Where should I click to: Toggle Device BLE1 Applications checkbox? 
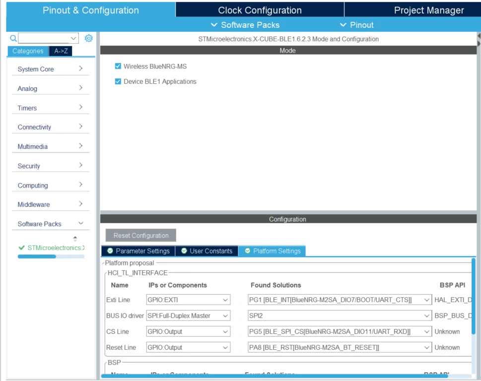118,81
